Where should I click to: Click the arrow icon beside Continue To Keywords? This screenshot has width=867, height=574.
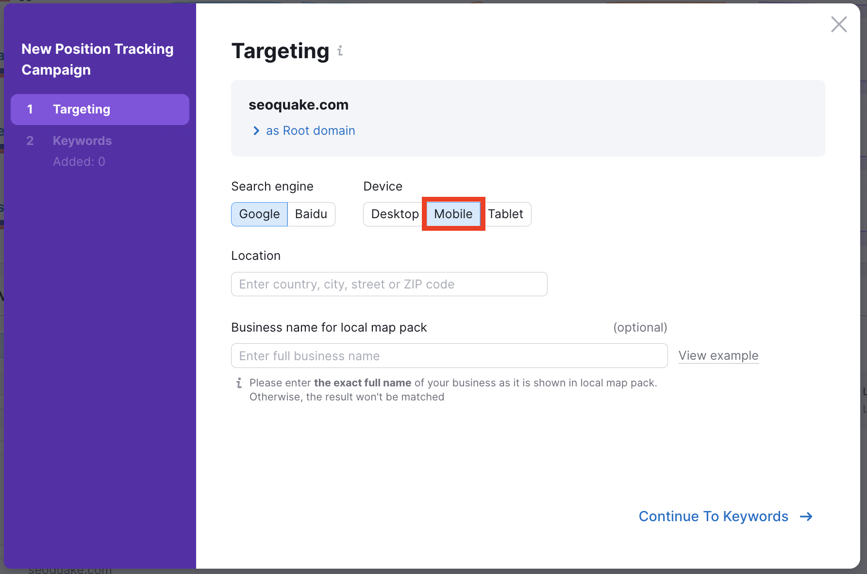806,516
